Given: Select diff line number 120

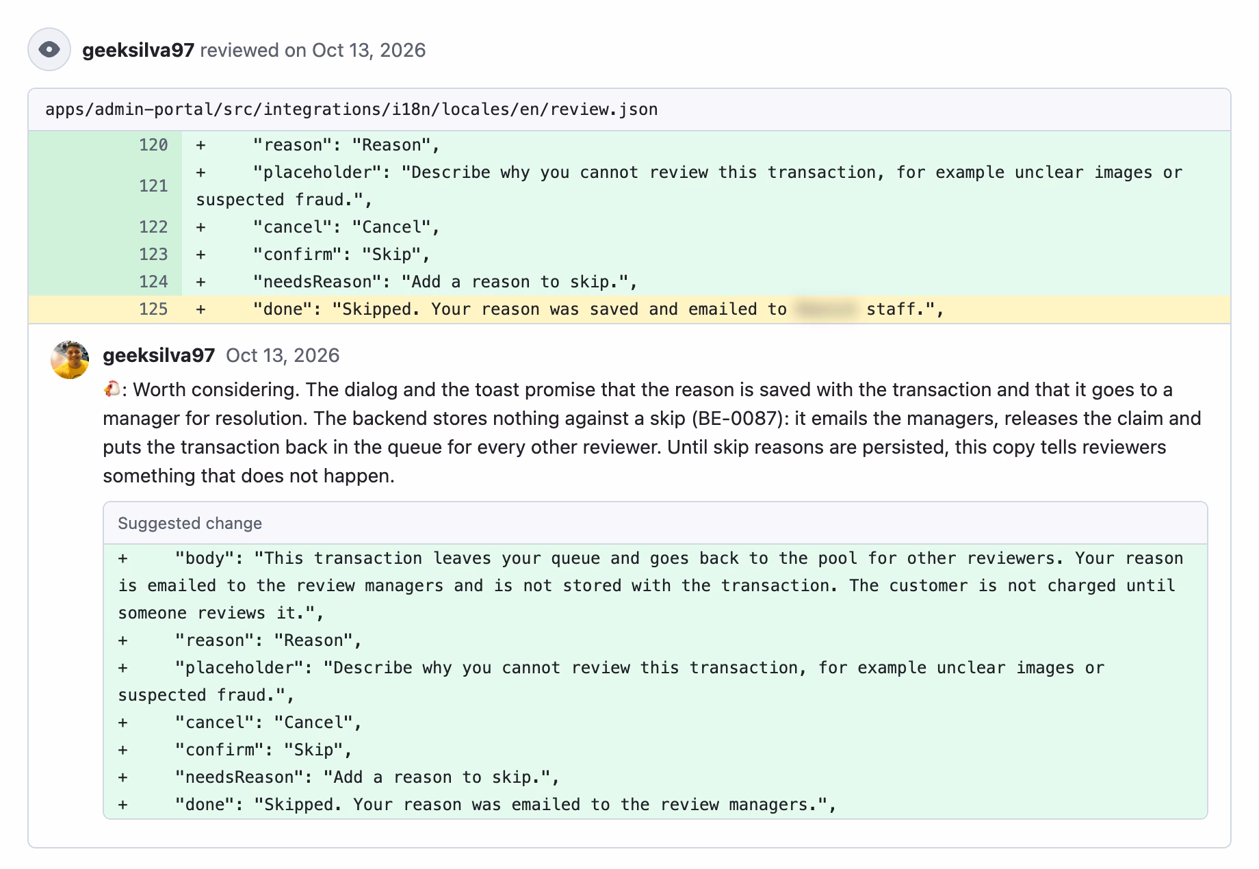Looking at the screenshot, I should pyautogui.click(x=153, y=145).
